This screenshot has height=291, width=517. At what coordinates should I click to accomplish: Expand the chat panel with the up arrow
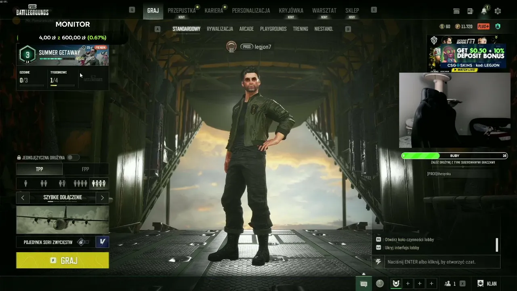point(364,274)
